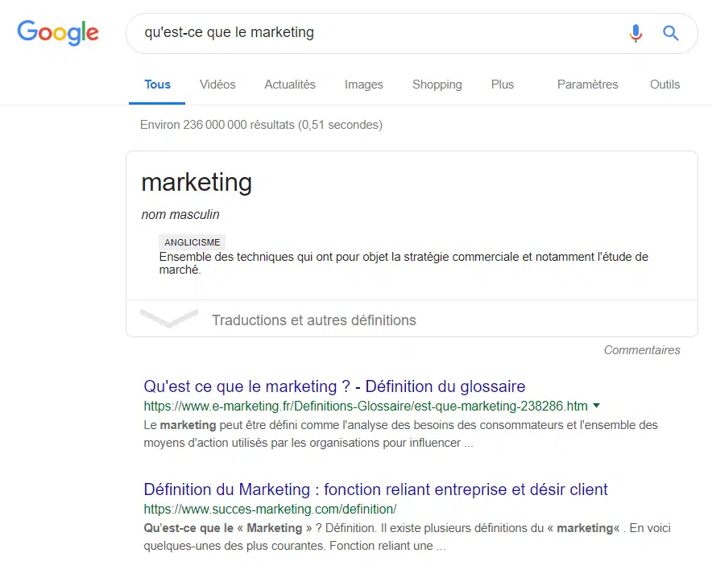Open the Plus menu

[x=503, y=85]
